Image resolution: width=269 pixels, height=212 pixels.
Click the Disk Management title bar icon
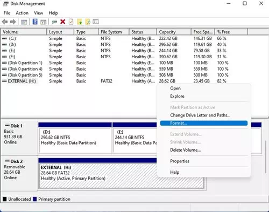click(5, 4)
